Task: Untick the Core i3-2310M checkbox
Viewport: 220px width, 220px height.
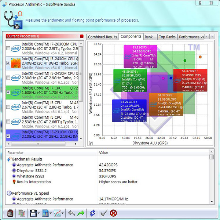Action: (x=8, y=136)
